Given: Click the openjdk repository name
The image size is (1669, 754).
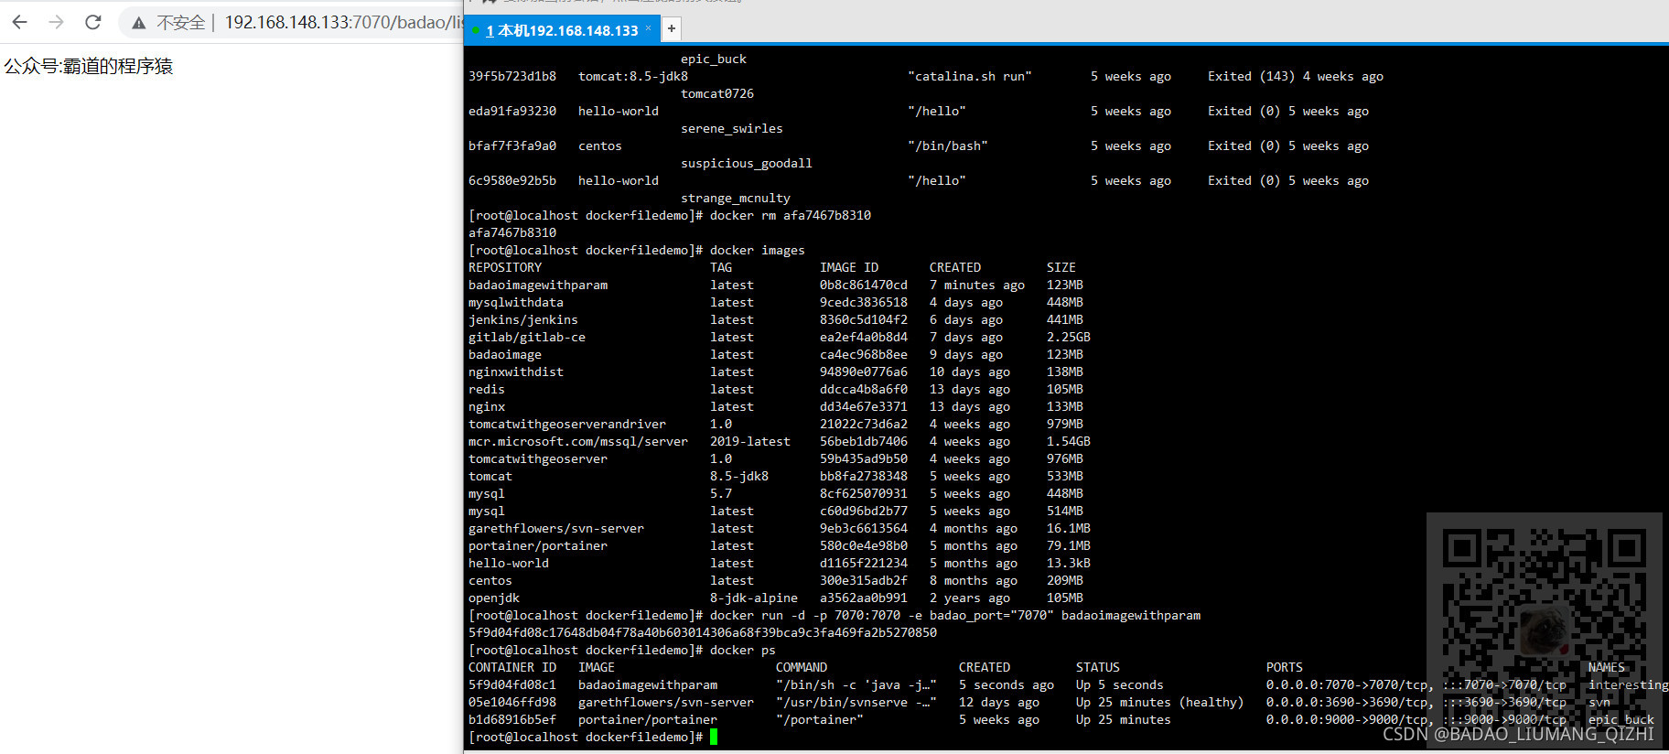Looking at the screenshot, I should point(494,598).
